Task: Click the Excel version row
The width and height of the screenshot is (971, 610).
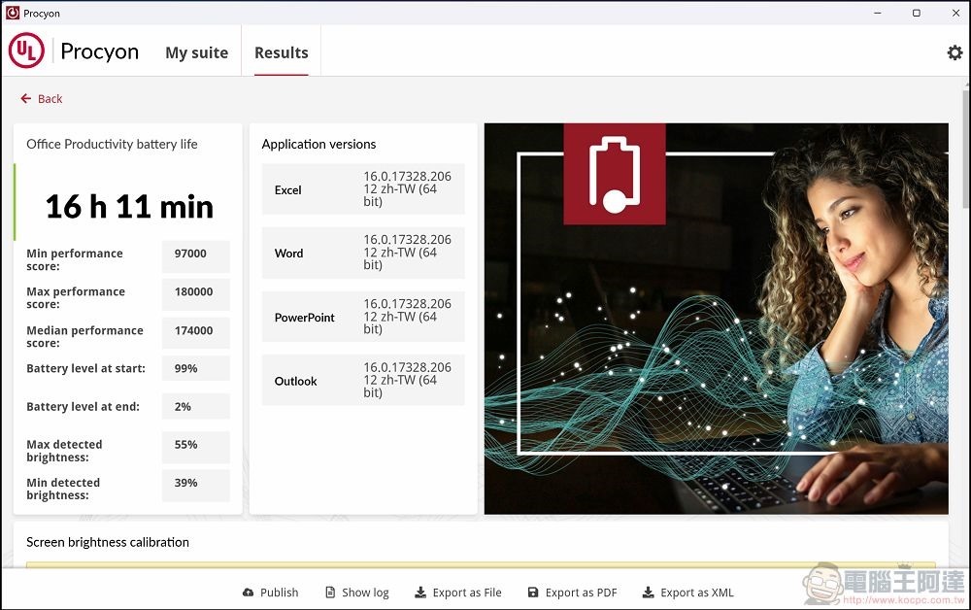Action: (363, 188)
